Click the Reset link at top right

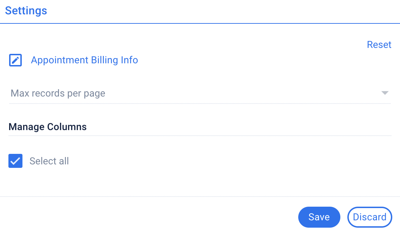tap(379, 45)
